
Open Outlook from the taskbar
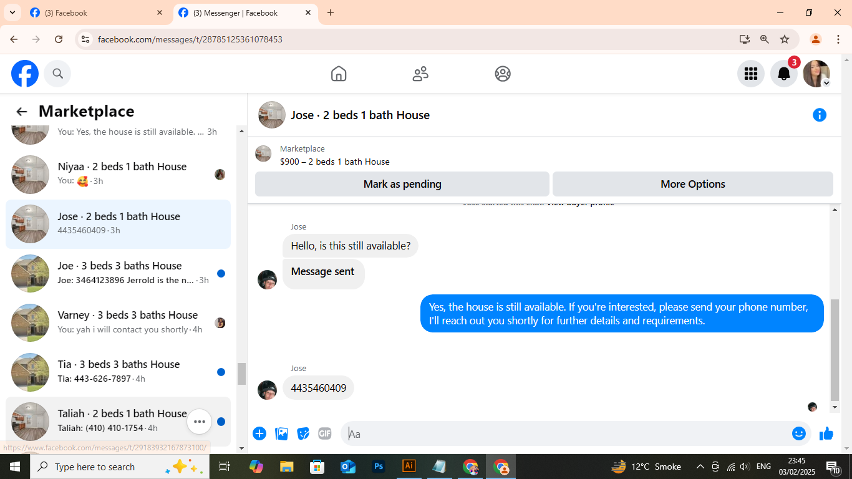[x=348, y=467]
